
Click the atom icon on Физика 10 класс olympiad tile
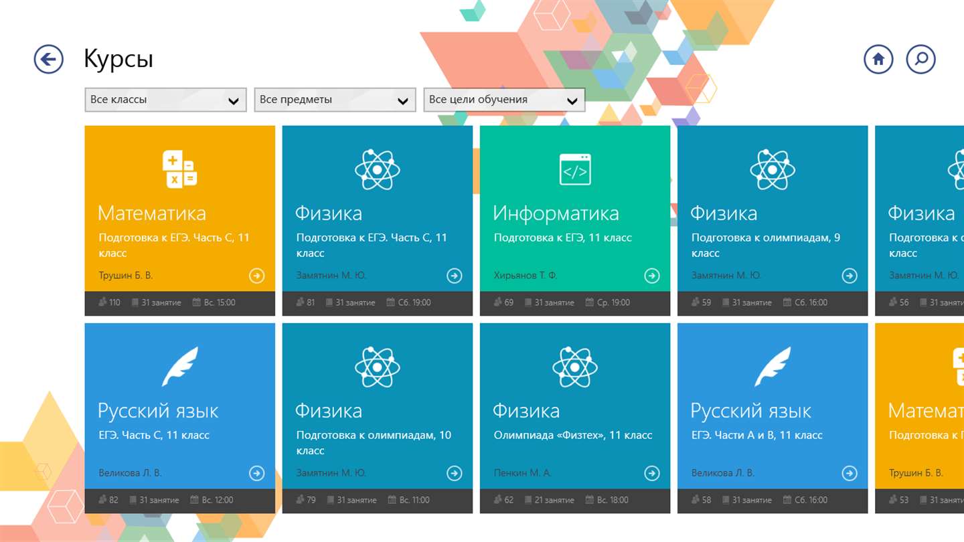[x=378, y=367]
